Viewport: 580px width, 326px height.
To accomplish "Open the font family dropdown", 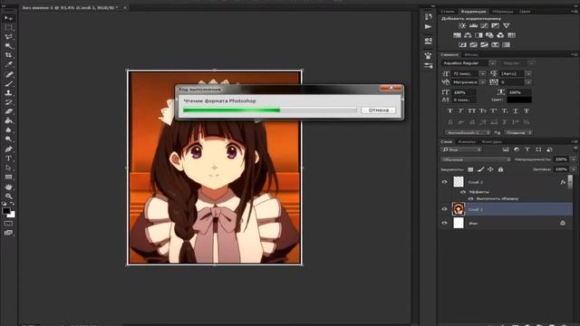I will (492, 63).
